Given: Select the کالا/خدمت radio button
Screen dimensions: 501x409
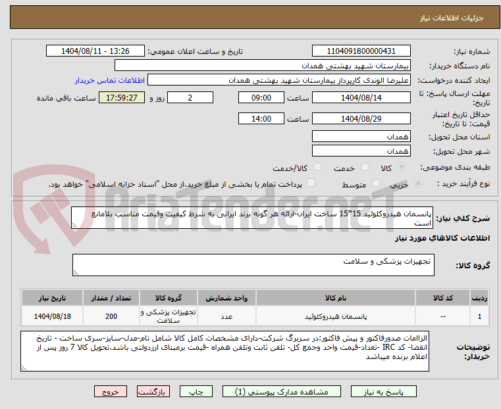Looking at the screenshot, I should 317,167.
